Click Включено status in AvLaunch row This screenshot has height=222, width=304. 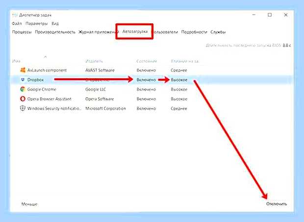146,70
